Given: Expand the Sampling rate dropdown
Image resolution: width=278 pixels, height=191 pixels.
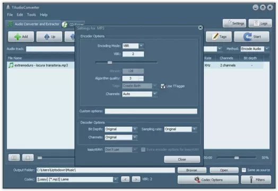Looking at the screenshot, I should [x=194, y=129].
